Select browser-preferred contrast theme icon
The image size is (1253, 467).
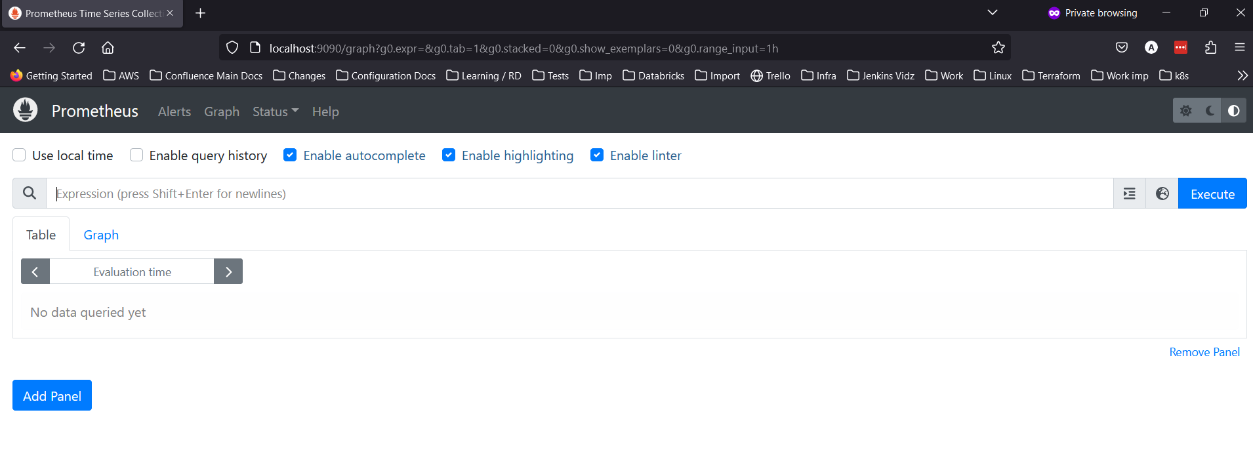click(1234, 111)
